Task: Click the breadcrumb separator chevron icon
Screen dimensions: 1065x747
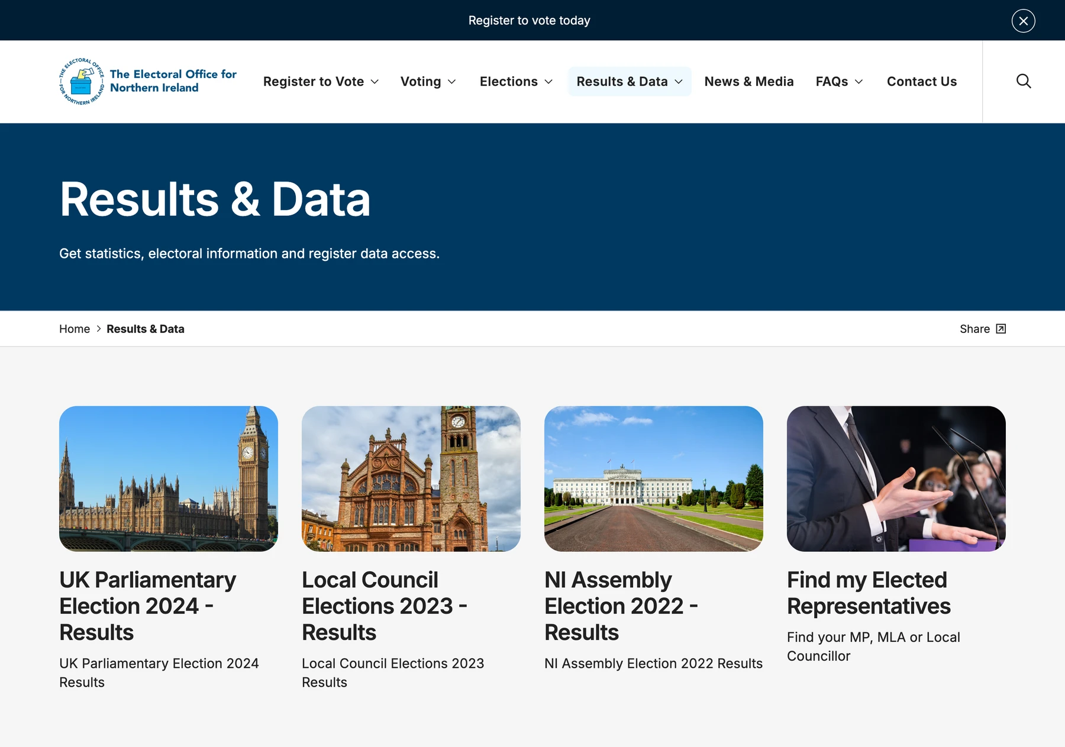Action: point(99,329)
